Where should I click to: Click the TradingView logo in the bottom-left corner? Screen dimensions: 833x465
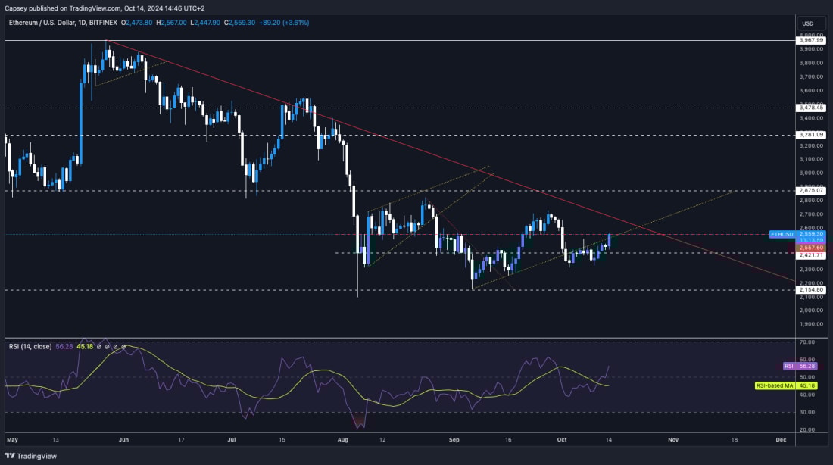[x=11, y=456]
